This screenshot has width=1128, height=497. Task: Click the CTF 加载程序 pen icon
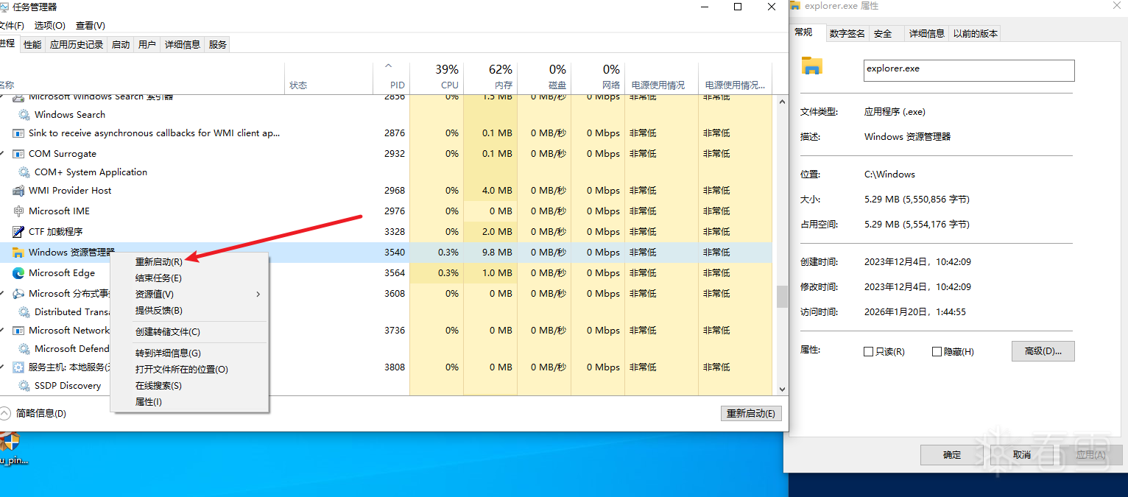tap(18, 232)
